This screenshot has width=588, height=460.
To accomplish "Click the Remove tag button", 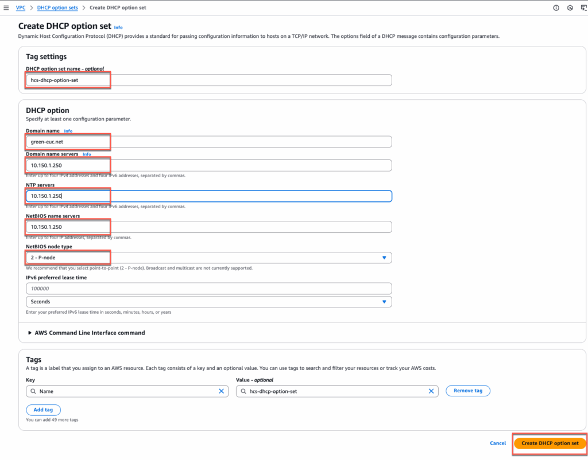I will 467,391.
